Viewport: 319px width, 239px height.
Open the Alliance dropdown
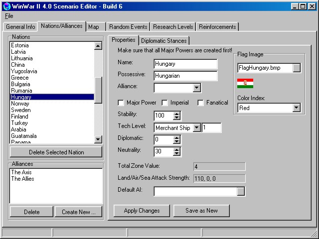[x=196, y=88]
